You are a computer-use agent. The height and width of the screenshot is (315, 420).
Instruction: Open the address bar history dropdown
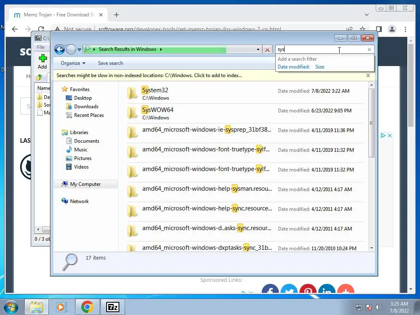258,50
